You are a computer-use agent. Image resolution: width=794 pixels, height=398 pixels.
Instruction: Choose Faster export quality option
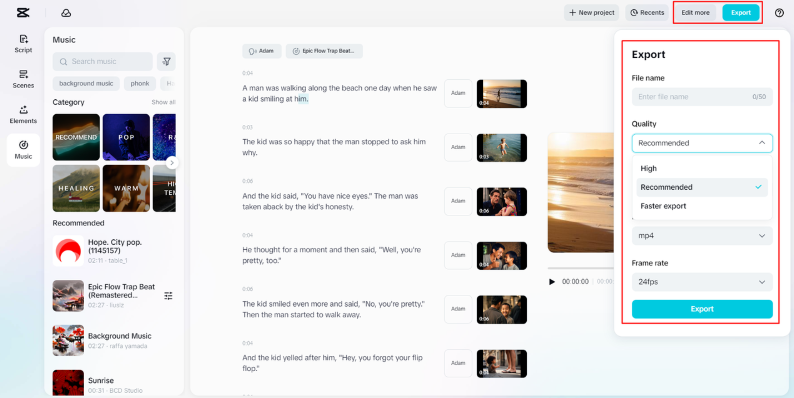663,206
